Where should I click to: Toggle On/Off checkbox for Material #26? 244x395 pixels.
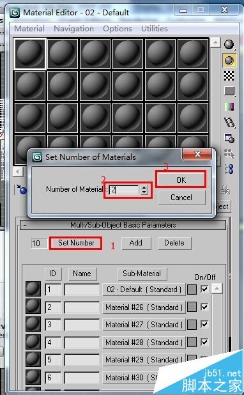204,307
